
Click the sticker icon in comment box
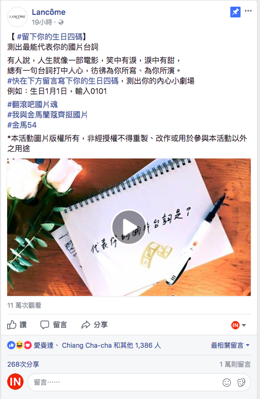click(x=241, y=382)
